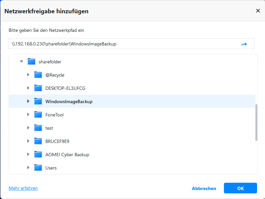
Task: Click the FoneTool folder icon
Action: [38, 115]
